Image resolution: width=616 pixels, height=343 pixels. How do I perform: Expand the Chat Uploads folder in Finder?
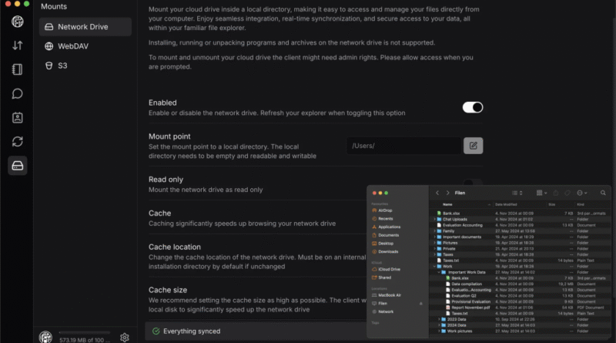pos(434,220)
